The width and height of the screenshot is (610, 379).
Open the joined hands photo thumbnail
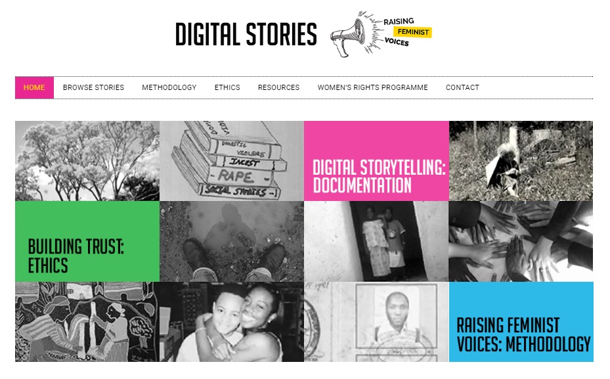521,241
